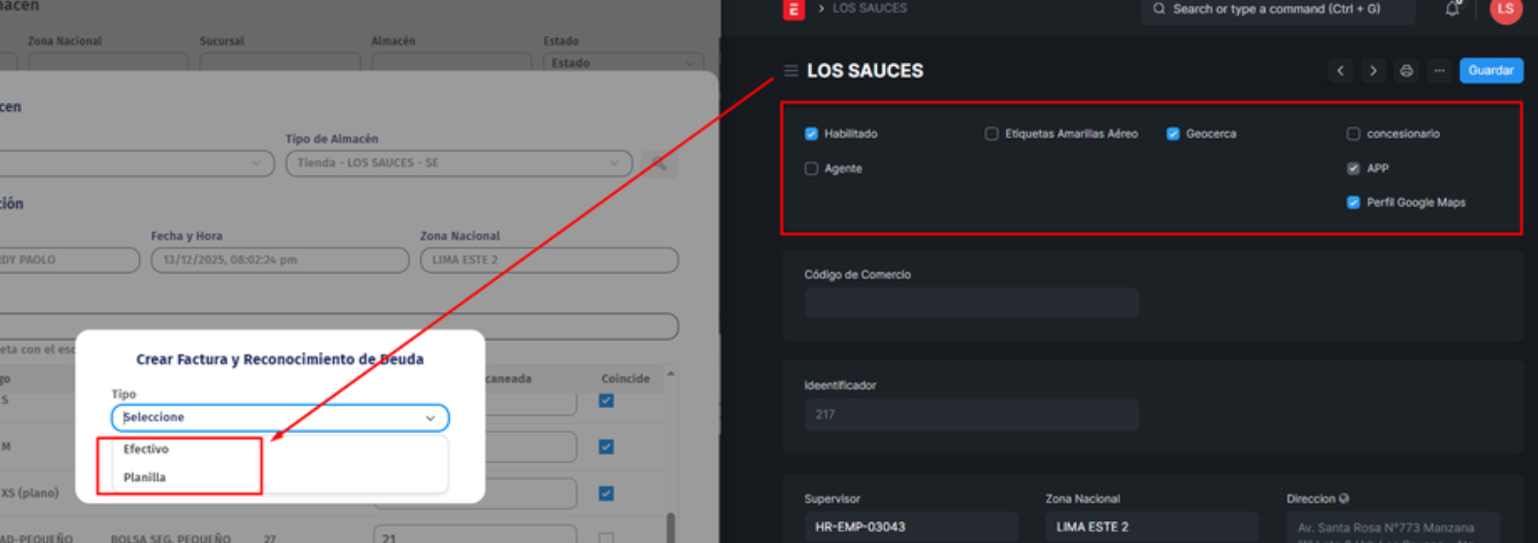The width and height of the screenshot is (1538, 543).
Task: Toggle sidebar with hamburger icon beside LOS SAUCES
Action: 791,71
